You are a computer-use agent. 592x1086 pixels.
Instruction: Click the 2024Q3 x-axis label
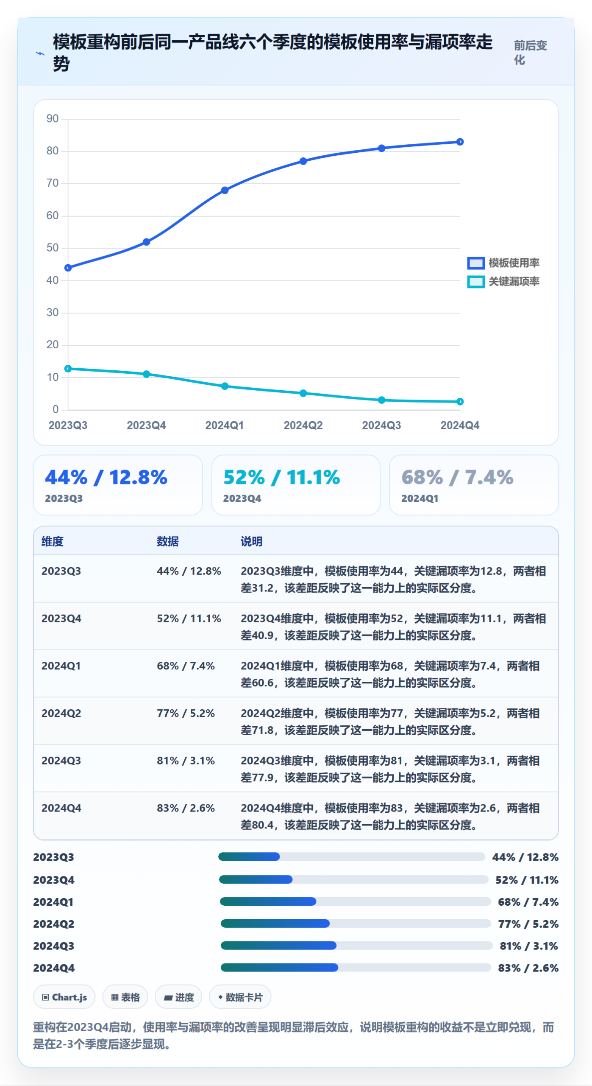click(381, 425)
